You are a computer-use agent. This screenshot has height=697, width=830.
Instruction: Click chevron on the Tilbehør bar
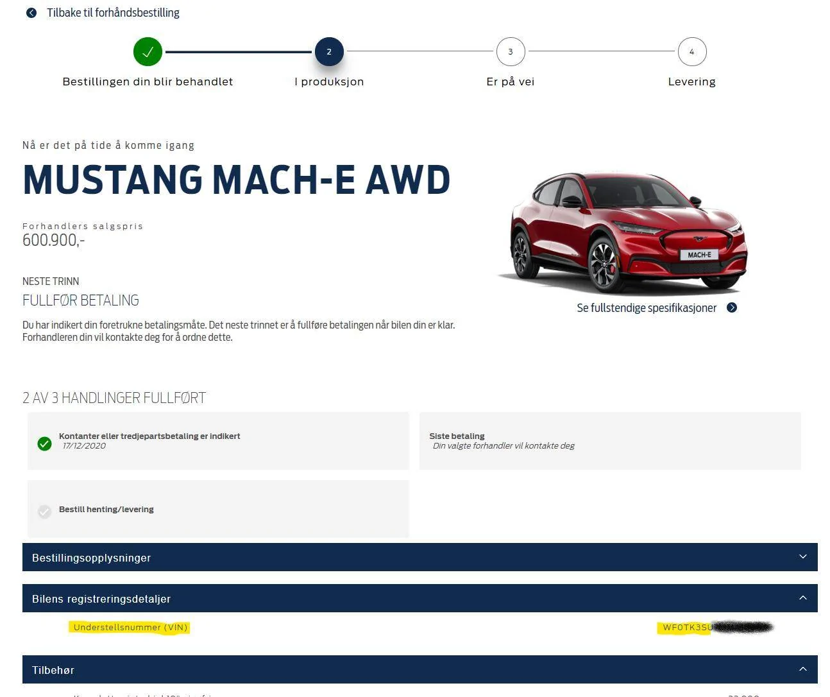tap(802, 669)
